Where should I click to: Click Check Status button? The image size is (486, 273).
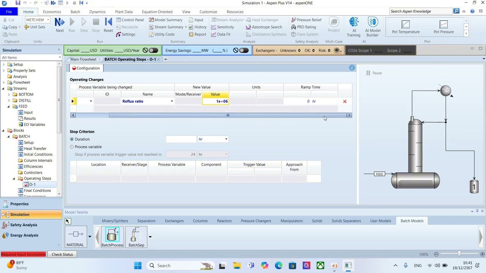point(62,254)
